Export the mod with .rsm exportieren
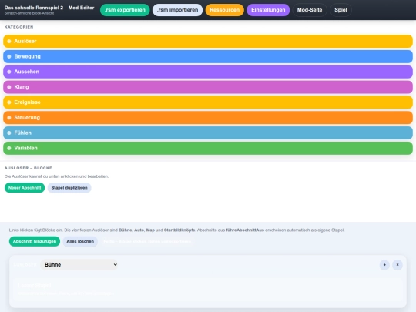416x312 pixels. [125, 10]
